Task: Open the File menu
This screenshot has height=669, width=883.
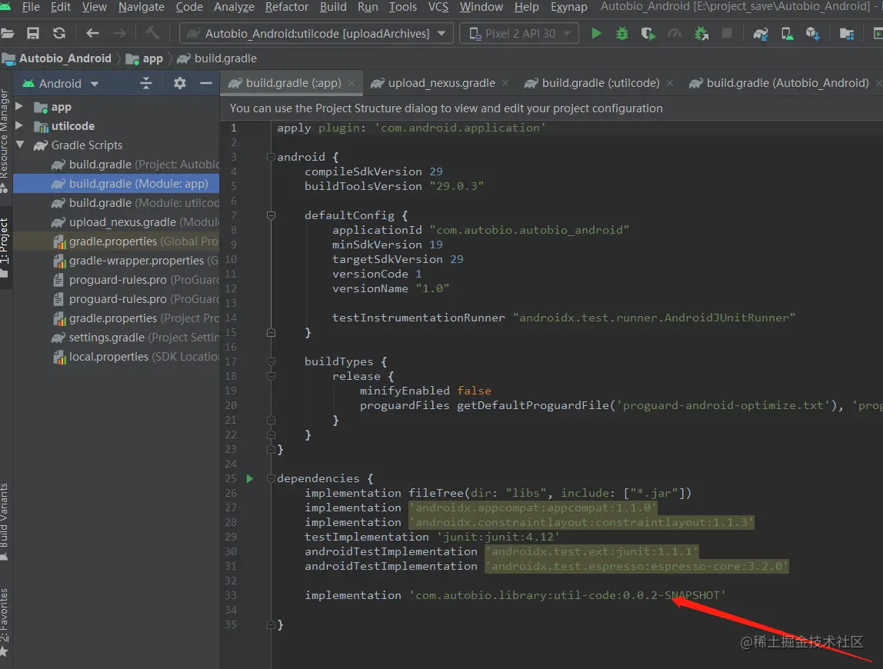Action: point(31,7)
